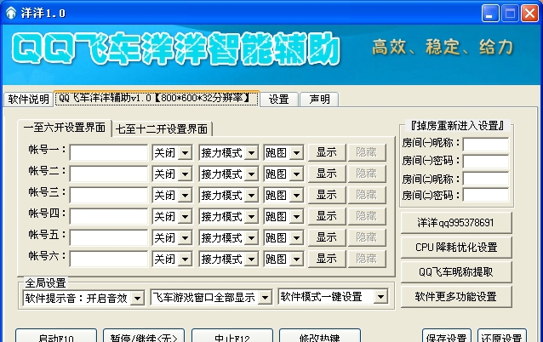Expand 接力模式 dropdown in 帐号六 row
This screenshot has width=543, height=342.
click(229, 259)
